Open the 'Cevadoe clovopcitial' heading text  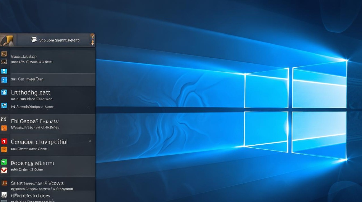39,142
